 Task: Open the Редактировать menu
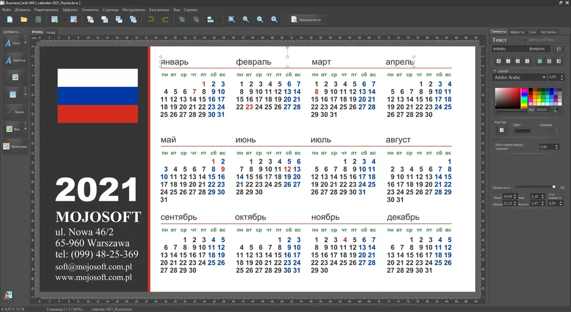46,10
